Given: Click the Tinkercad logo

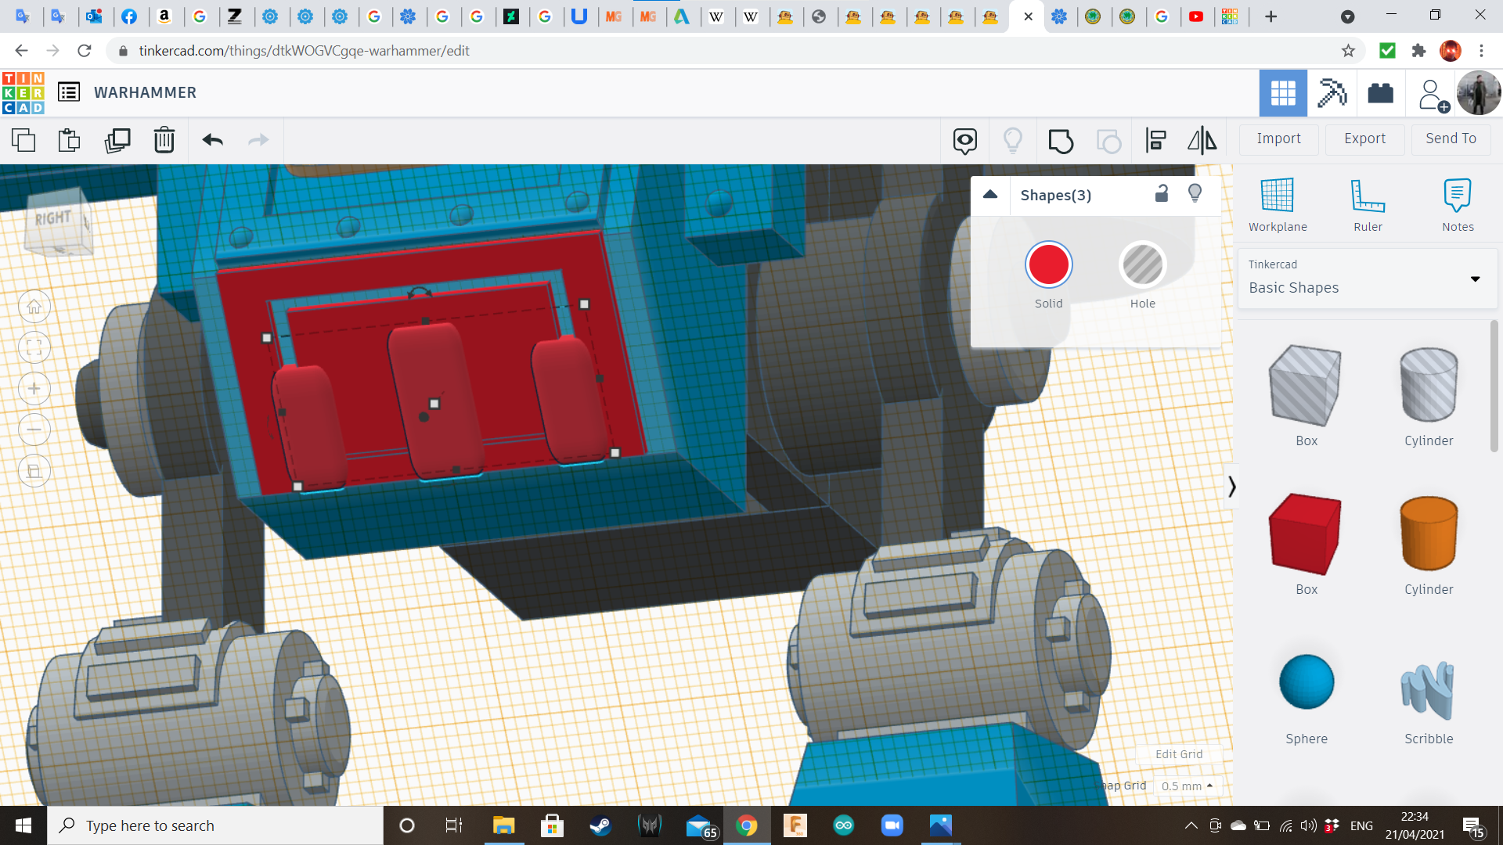Looking at the screenshot, I should (23, 93).
